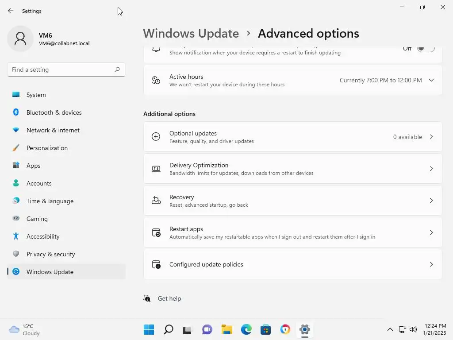Click Windows Update breadcrumb link
The width and height of the screenshot is (453, 340).
(191, 34)
